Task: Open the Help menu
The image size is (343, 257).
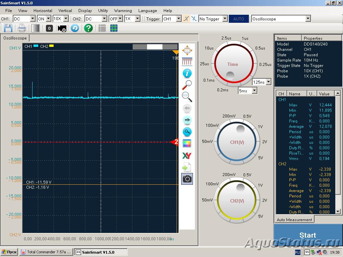Action: [x=167, y=10]
